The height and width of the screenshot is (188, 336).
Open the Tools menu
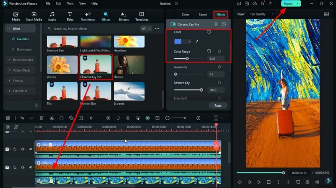point(70,3)
